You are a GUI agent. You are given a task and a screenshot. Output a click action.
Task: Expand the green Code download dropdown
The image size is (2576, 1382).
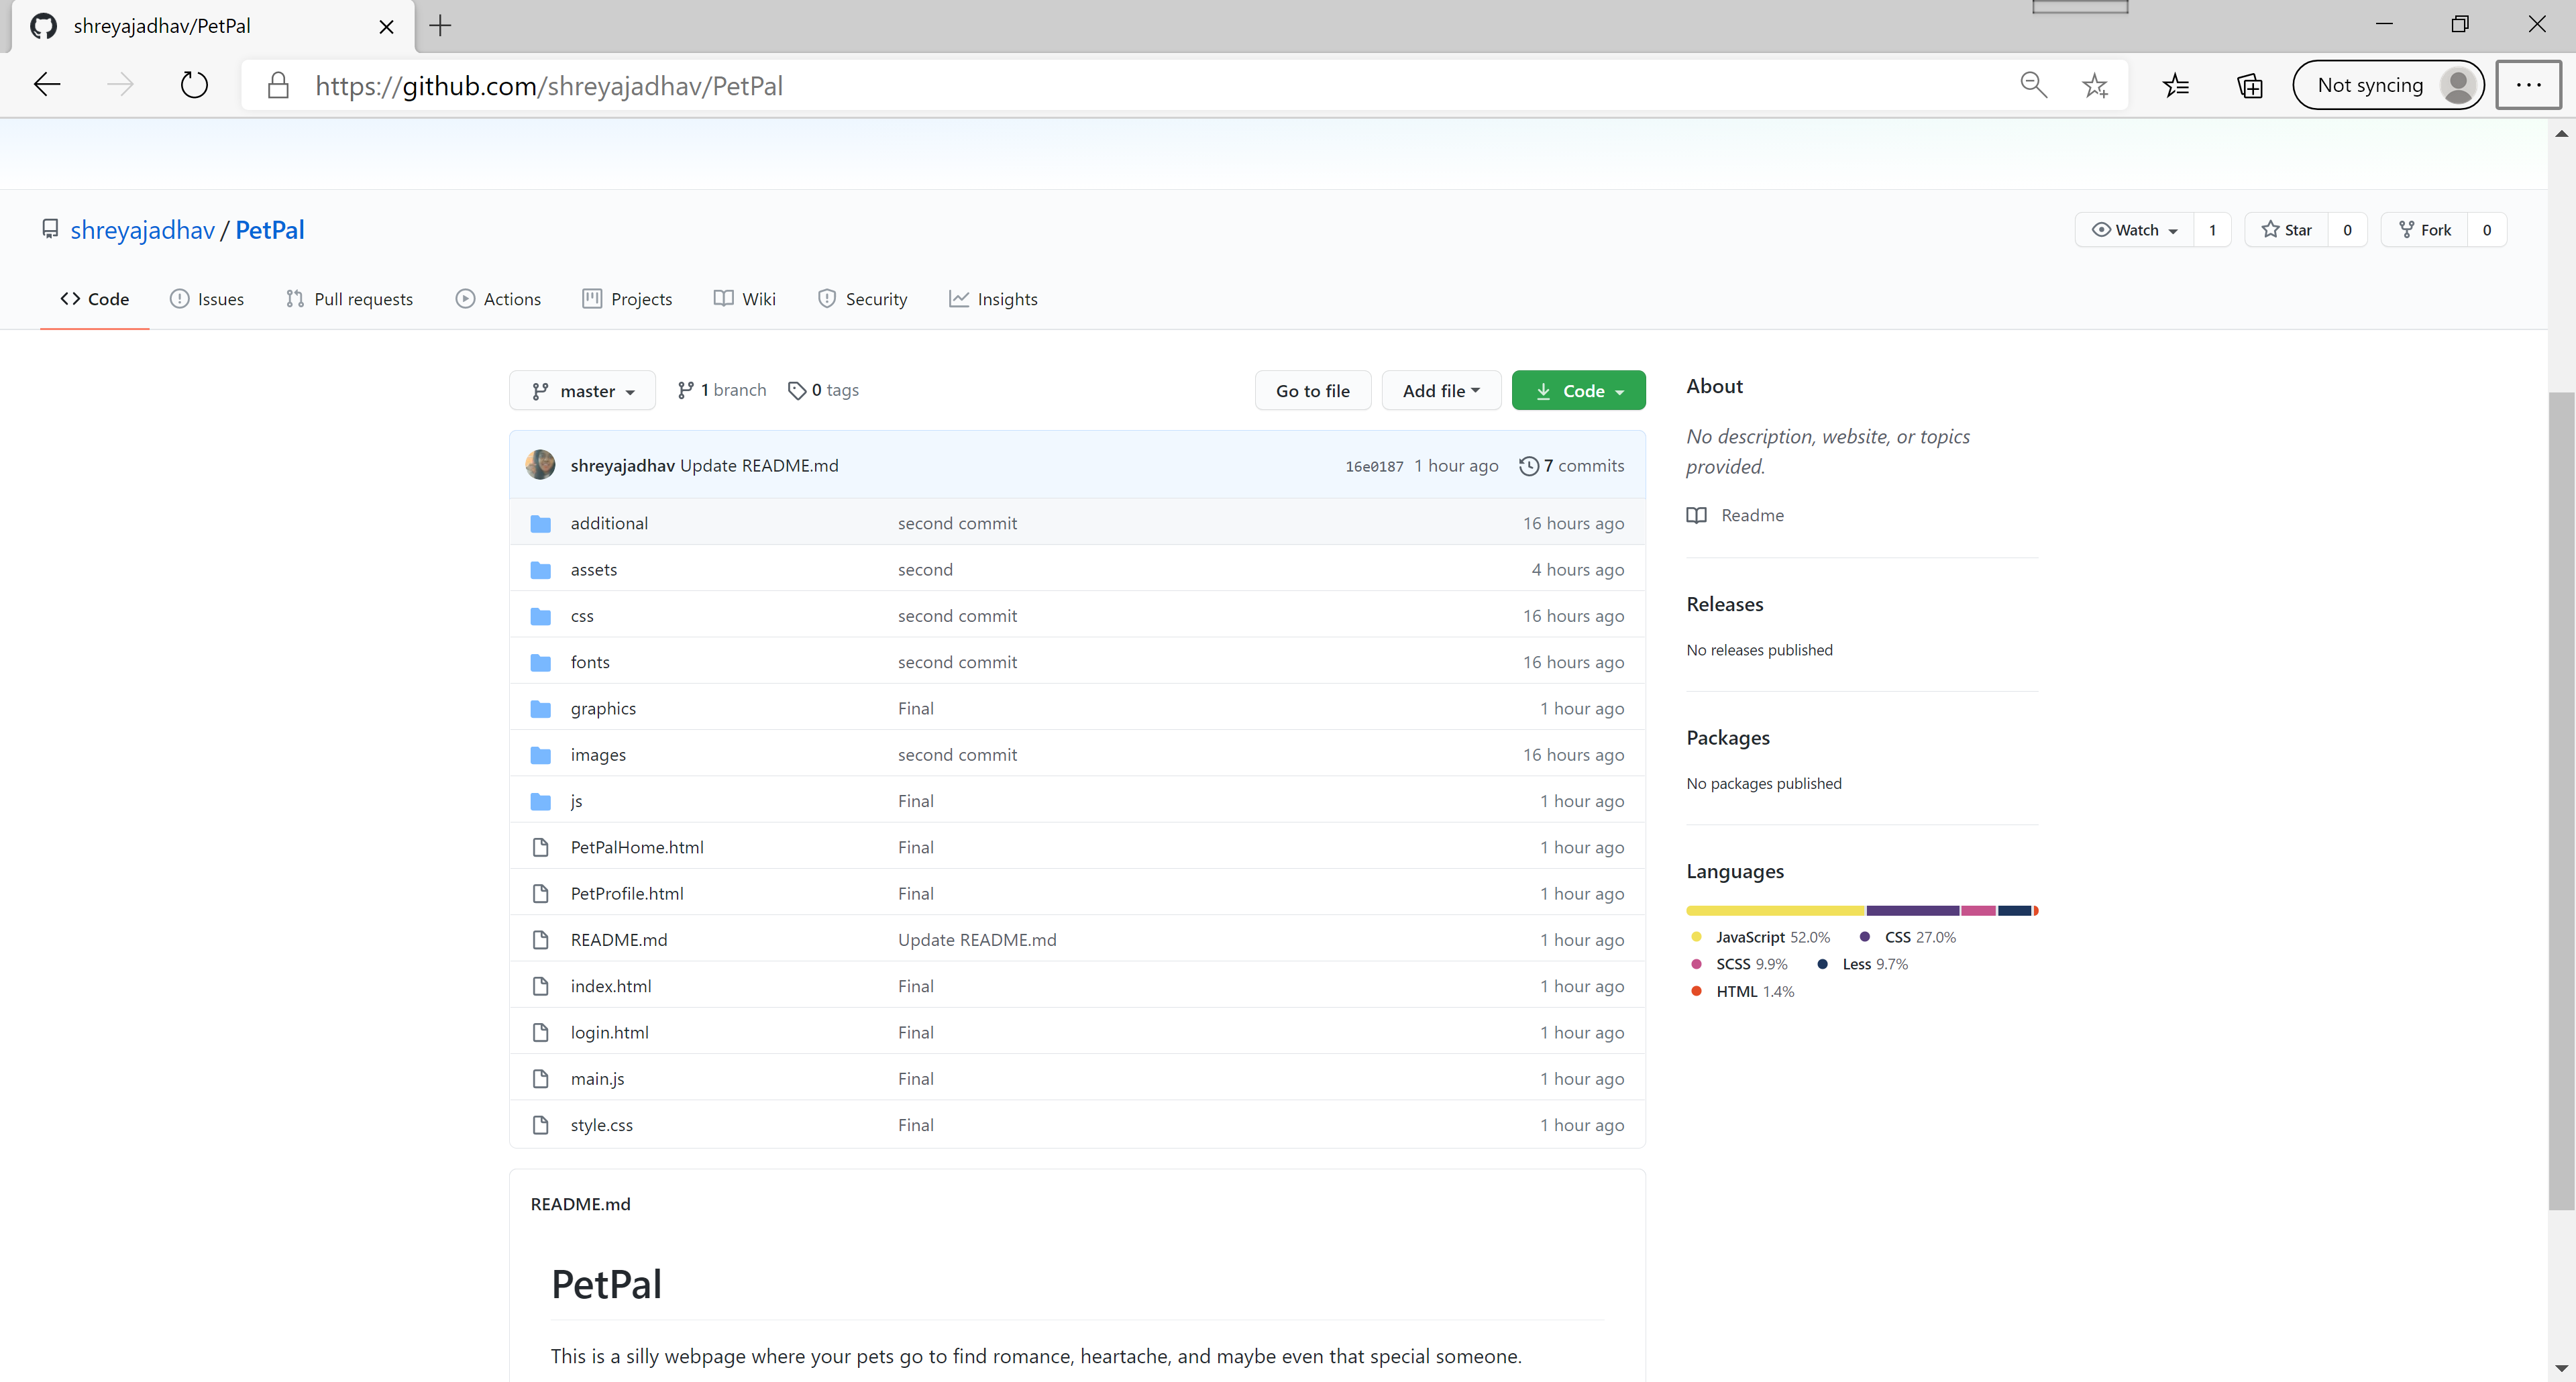tap(1578, 391)
